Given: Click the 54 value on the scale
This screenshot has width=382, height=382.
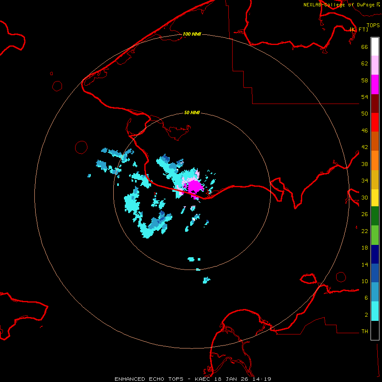Looking at the screenshot, I should pos(365,97).
